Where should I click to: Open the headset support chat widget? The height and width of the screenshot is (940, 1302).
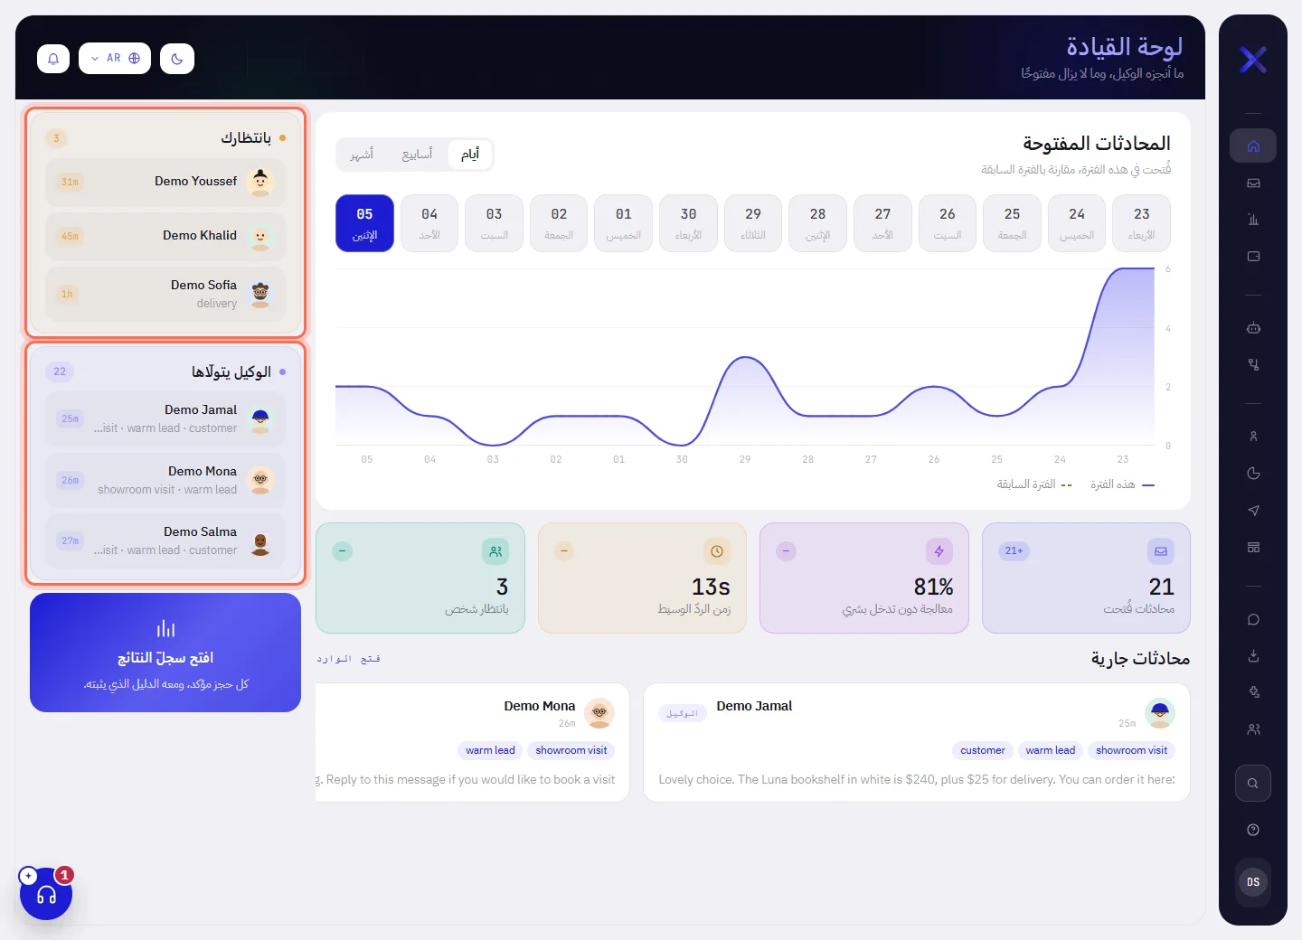(x=46, y=894)
